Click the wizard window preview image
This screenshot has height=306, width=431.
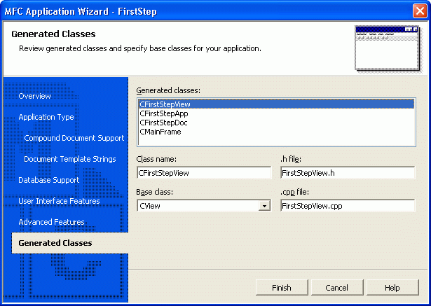[x=386, y=48]
